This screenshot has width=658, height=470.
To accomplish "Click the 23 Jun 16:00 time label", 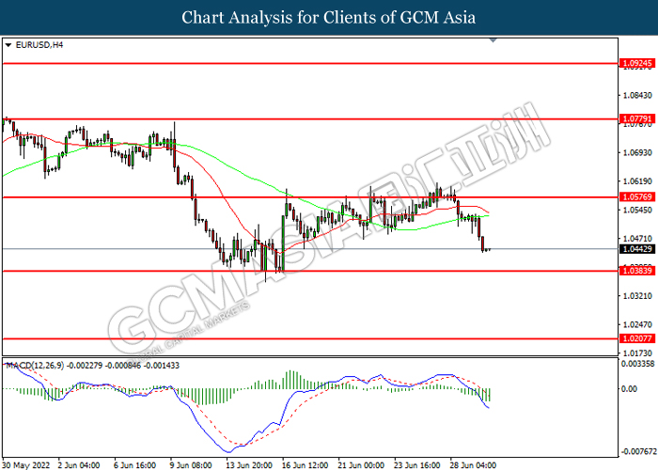I will (x=416, y=465).
